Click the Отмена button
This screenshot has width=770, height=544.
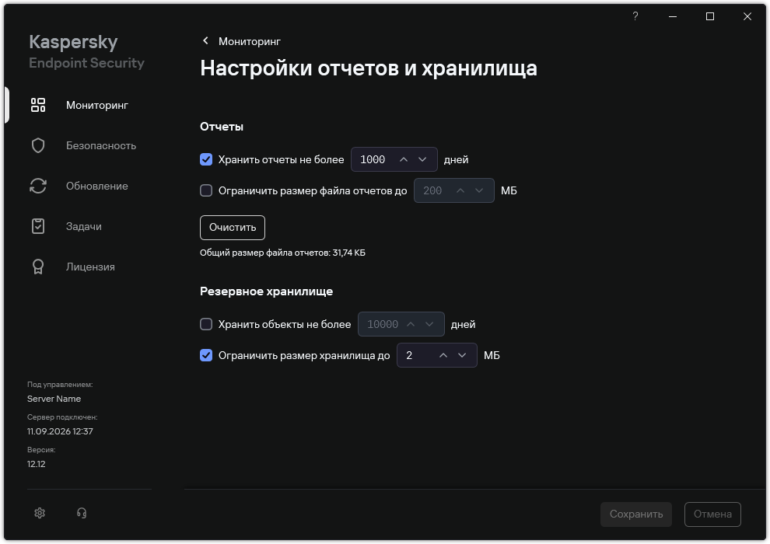(x=712, y=514)
